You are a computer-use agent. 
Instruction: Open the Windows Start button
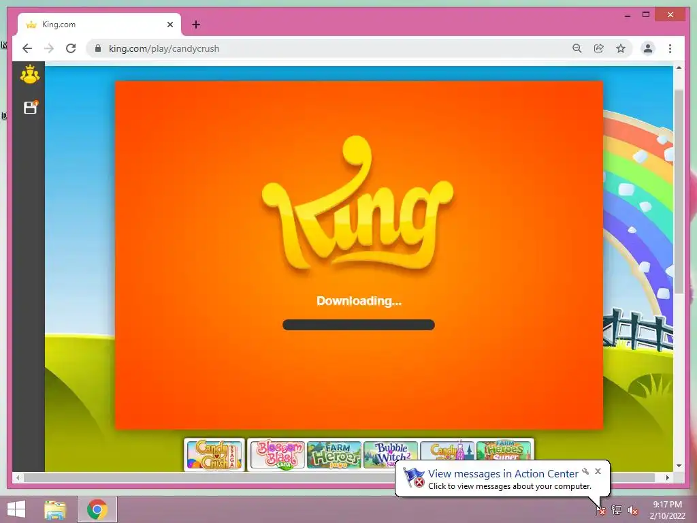coord(16,509)
